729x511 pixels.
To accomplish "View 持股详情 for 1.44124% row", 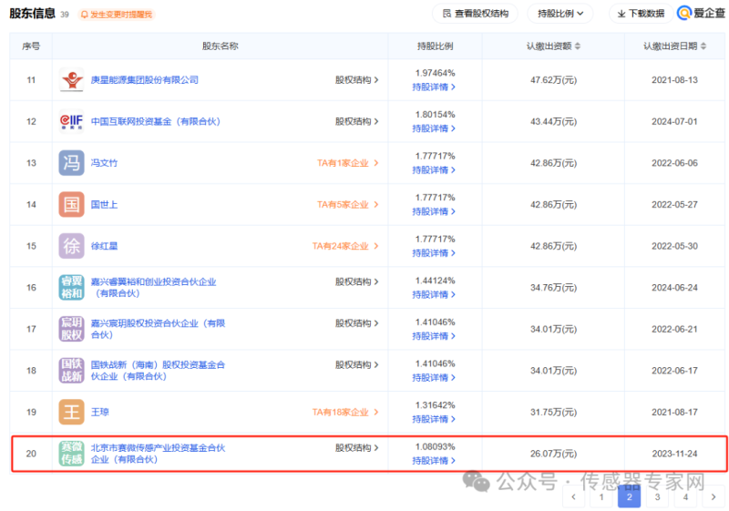I will [434, 294].
